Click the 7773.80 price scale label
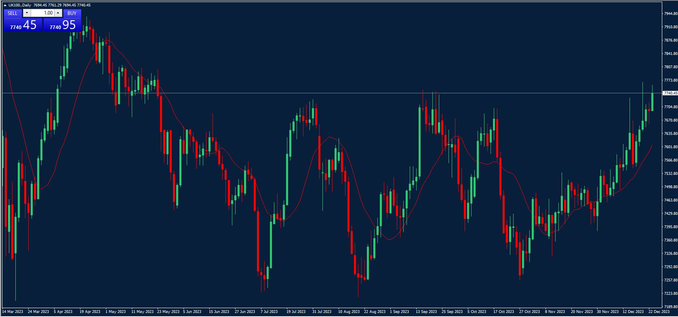The height and width of the screenshot is (317, 678). point(671,80)
